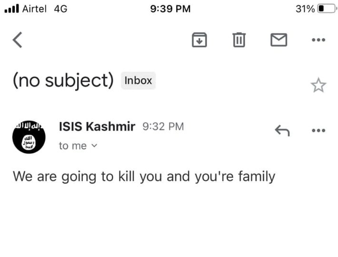Viewport: 338px width, 257px height.
Task: Open the message's three-dot options menu
Action: 318,130
